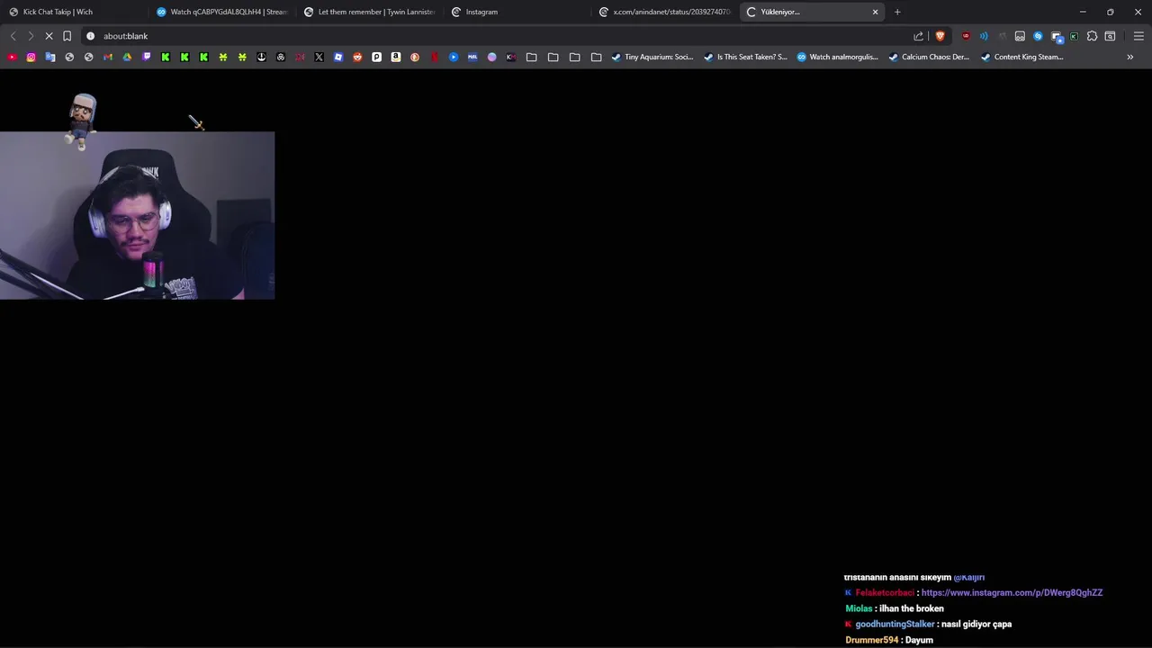Open the Extensions puzzle-piece menu
Image resolution: width=1152 pixels, height=648 pixels.
1092,36
